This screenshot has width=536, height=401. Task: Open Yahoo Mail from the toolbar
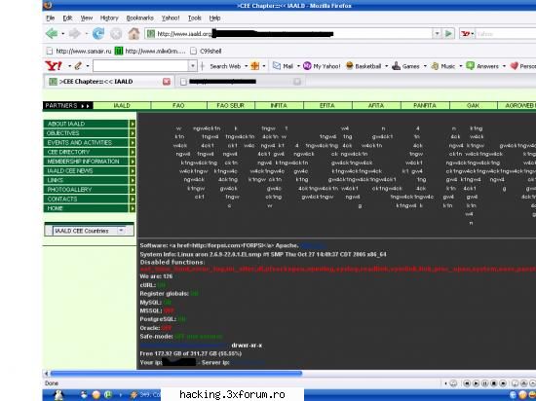[x=283, y=66]
